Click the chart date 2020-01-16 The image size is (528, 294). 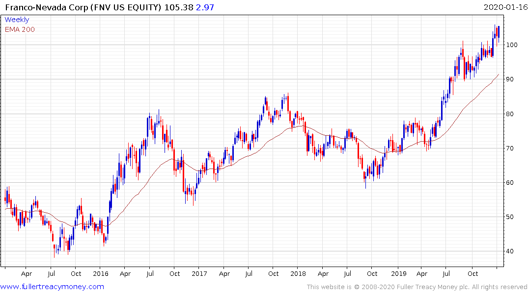(505, 7)
